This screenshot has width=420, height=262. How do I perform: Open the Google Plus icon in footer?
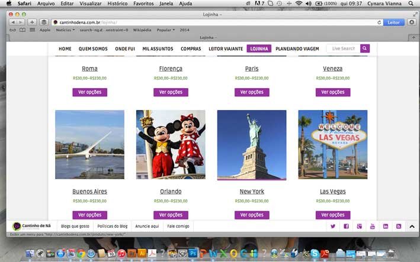(359, 226)
